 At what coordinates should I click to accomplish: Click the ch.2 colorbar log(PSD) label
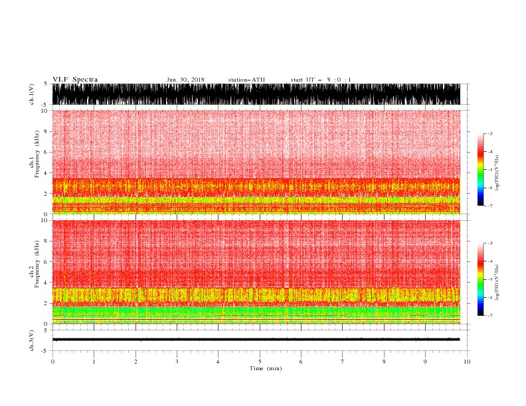pyautogui.click(x=497, y=283)
